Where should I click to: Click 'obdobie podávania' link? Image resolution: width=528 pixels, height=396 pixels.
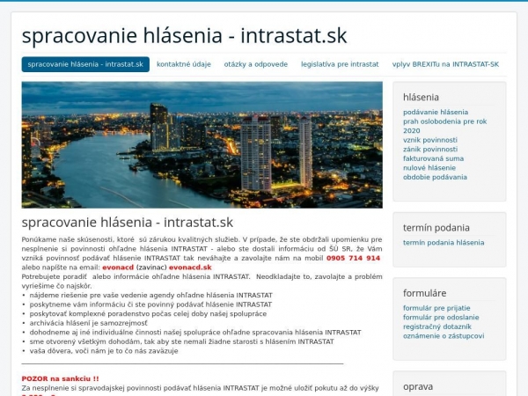tap(435, 177)
